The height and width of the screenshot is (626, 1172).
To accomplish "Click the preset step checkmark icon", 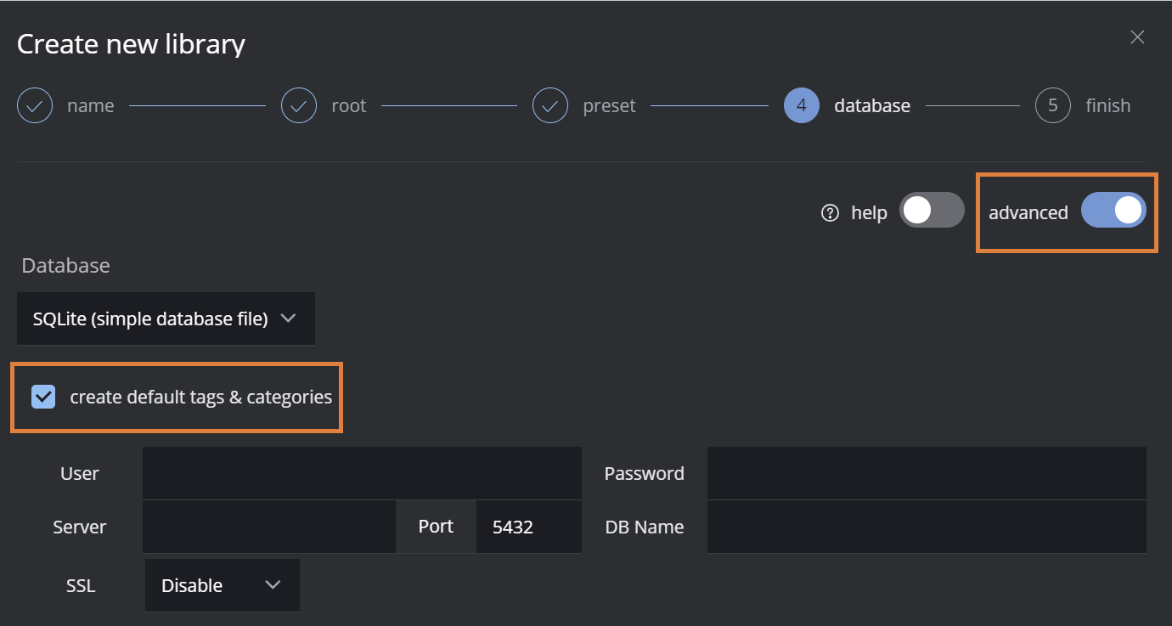I will click(x=550, y=106).
